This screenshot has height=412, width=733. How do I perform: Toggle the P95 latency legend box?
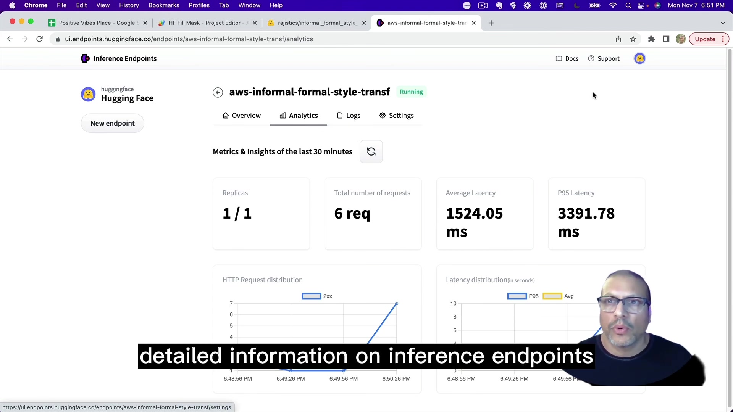(517, 296)
